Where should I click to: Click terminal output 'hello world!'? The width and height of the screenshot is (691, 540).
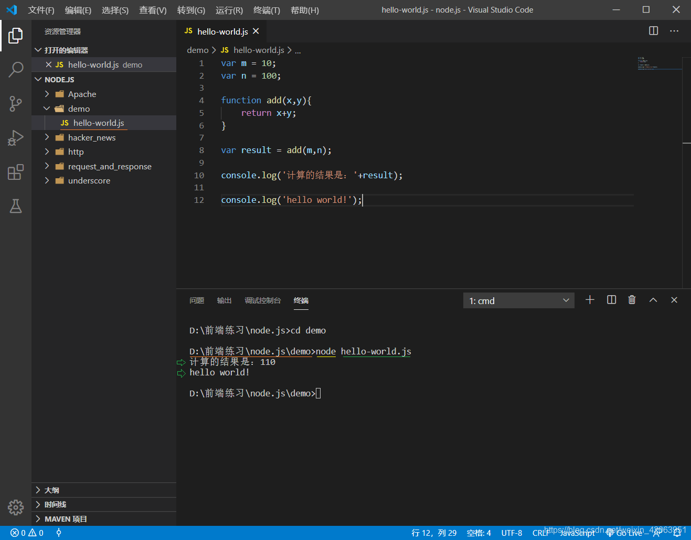pos(219,372)
